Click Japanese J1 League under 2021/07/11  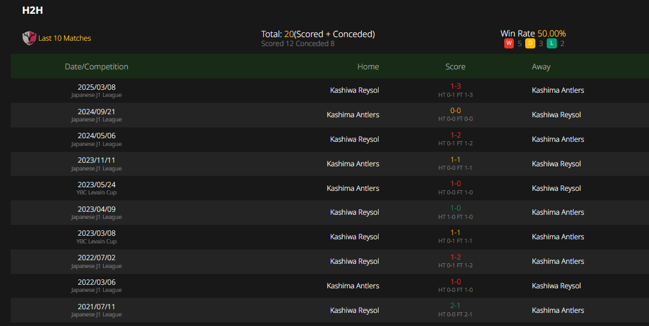[96, 315]
